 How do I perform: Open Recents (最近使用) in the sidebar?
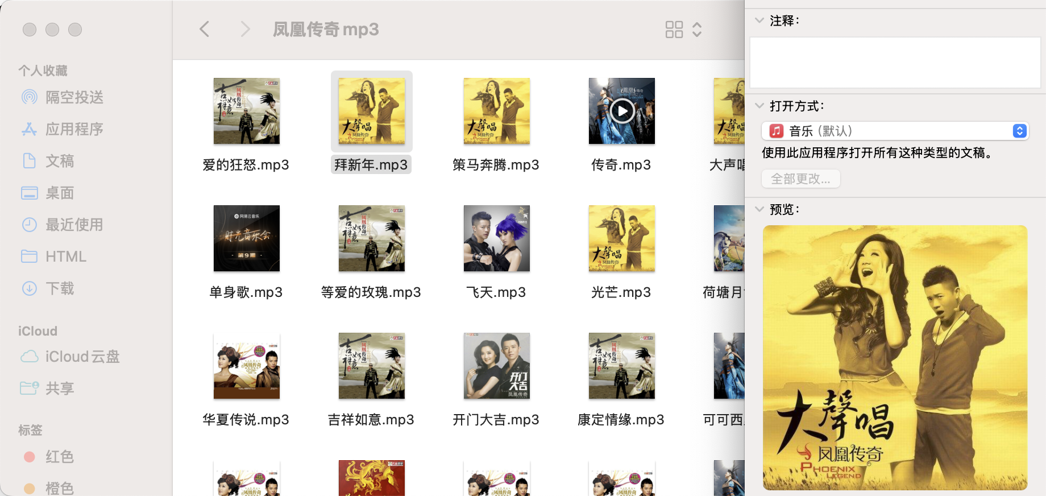coord(63,225)
